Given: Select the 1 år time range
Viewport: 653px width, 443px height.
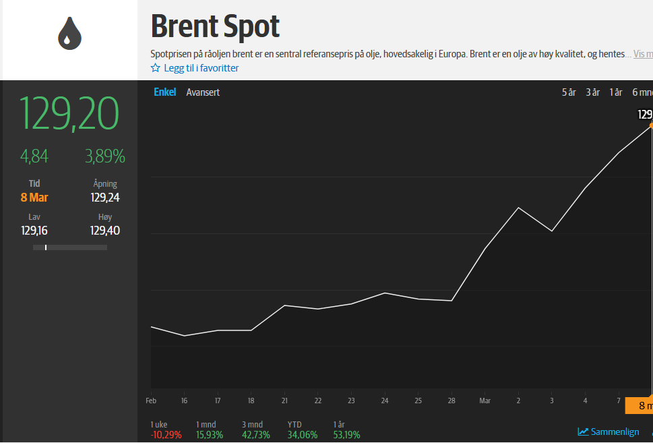Looking at the screenshot, I should pyautogui.click(x=615, y=92).
